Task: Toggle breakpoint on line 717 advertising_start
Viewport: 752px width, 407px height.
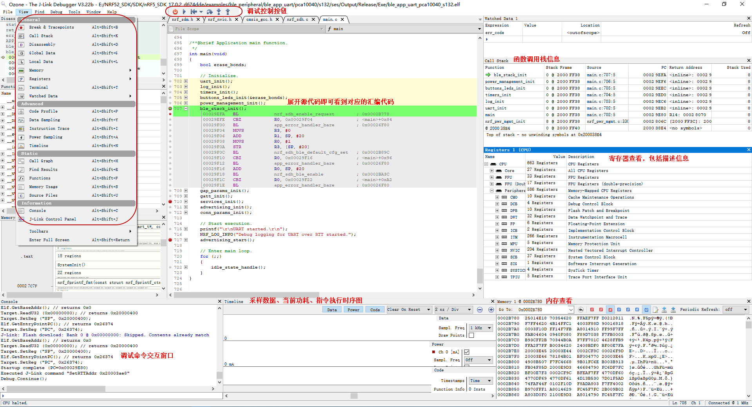Action: (x=170, y=240)
